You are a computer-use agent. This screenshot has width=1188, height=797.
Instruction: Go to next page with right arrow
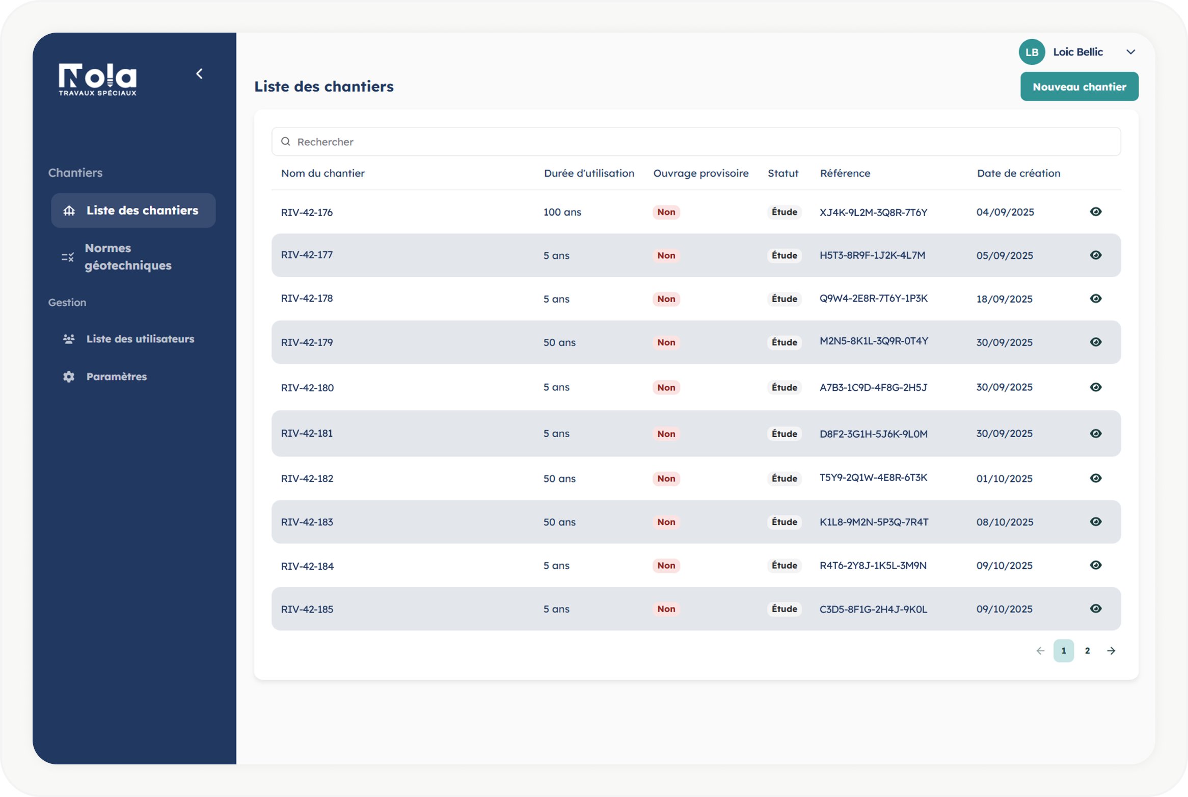[x=1111, y=651]
